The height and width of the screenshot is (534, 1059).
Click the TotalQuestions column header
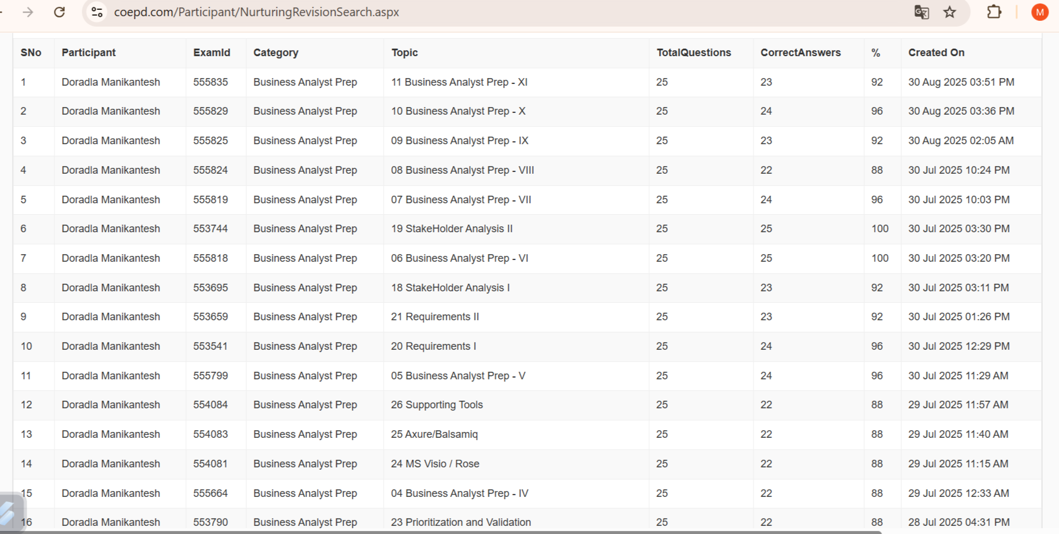pyautogui.click(x=693, y=53)
